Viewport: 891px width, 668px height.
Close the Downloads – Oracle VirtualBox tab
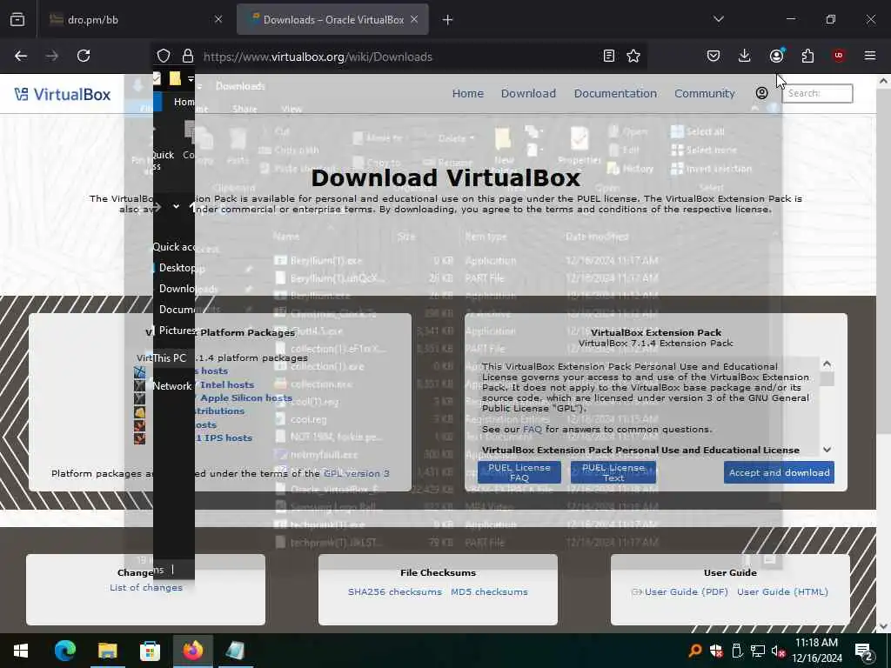414,19
